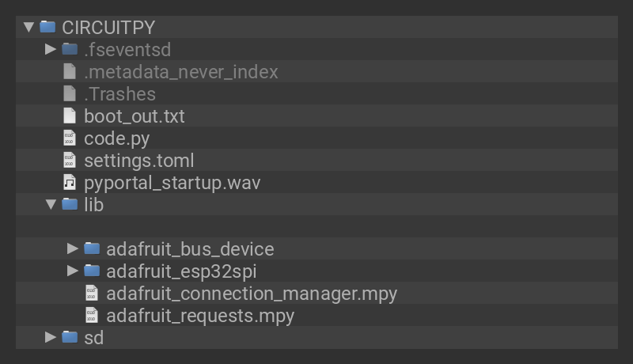Click the lib folder icon
This screenshot has height=364, width=633.
coord(70,204)
